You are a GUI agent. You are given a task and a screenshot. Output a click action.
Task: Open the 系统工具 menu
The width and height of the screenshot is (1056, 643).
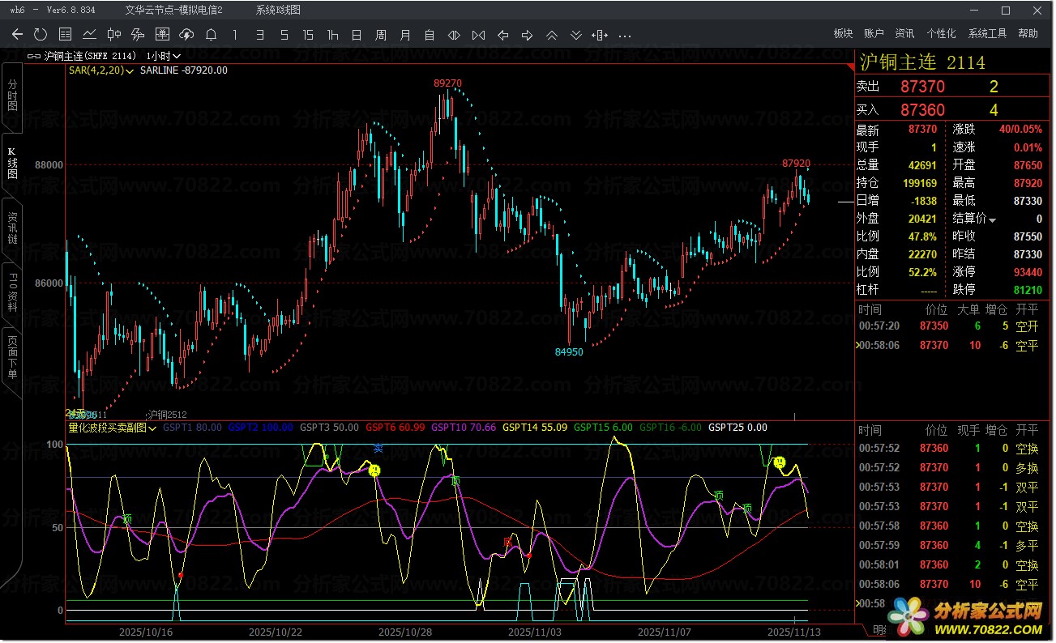pos(987,34)
